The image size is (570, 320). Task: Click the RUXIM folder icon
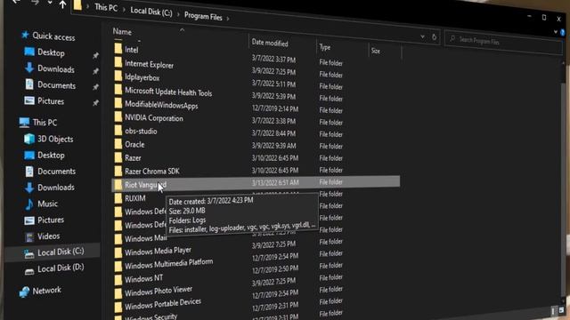click(118, 198)
